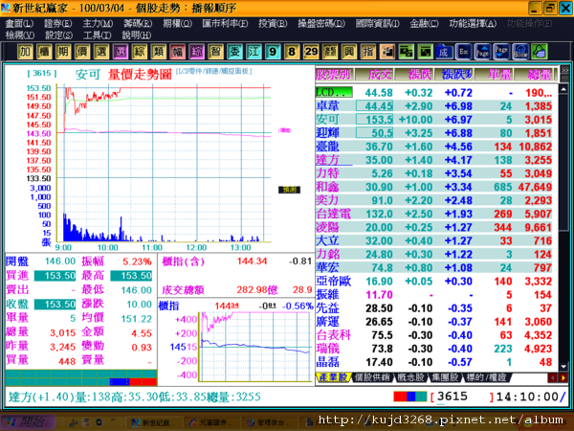
Task: Click the Page Down toolbar button
Action: coord(501,52)
